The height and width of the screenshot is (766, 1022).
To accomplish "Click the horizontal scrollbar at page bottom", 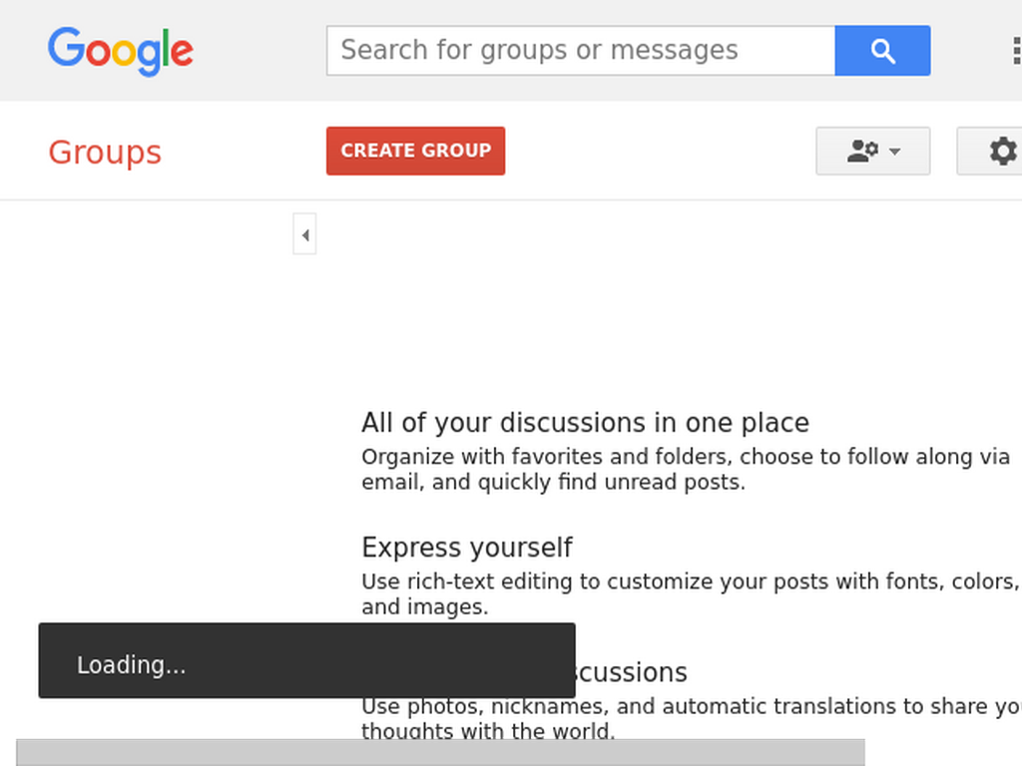I will (440, 752).
